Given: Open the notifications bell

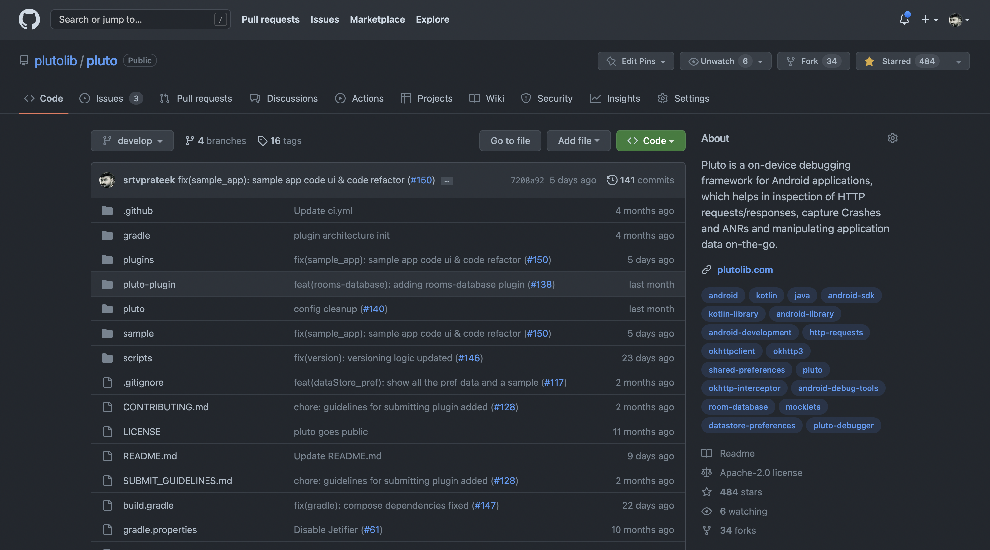Looking at the screenshot, I should [x=904, y=19].
